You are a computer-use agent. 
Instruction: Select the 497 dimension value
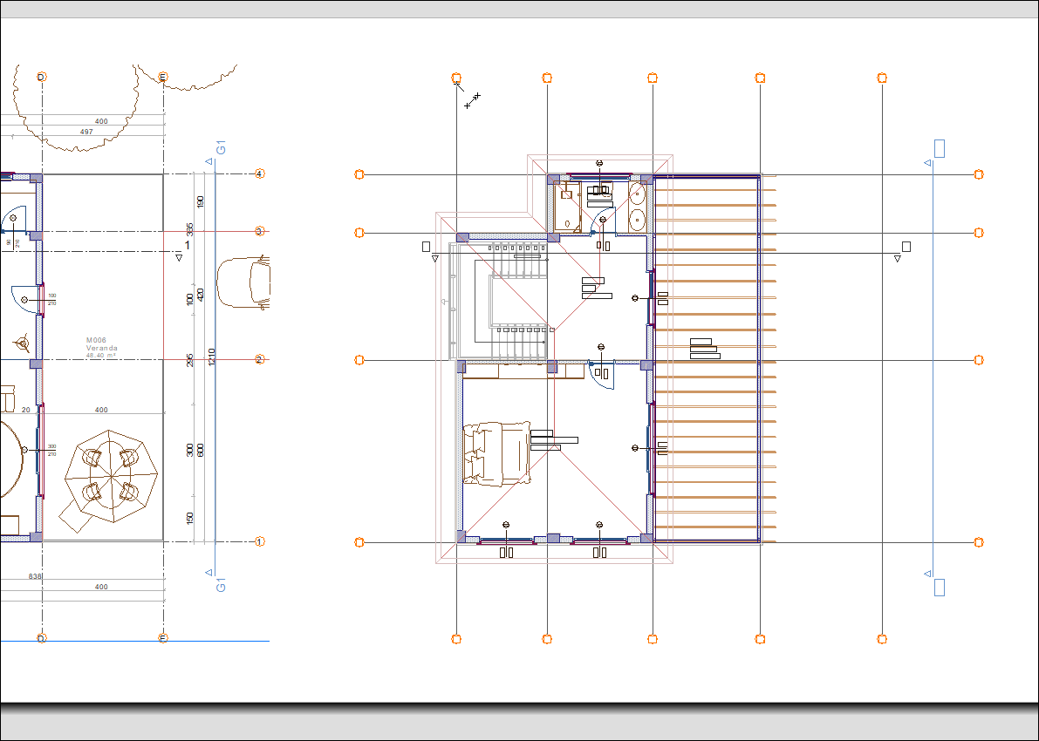(85, 132)
